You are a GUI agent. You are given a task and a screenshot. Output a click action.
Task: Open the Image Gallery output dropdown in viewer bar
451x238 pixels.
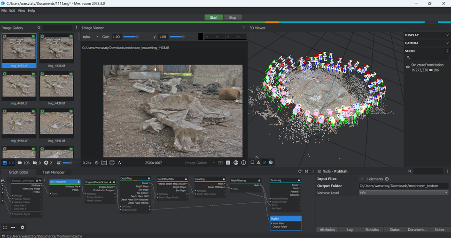point(200,163)
